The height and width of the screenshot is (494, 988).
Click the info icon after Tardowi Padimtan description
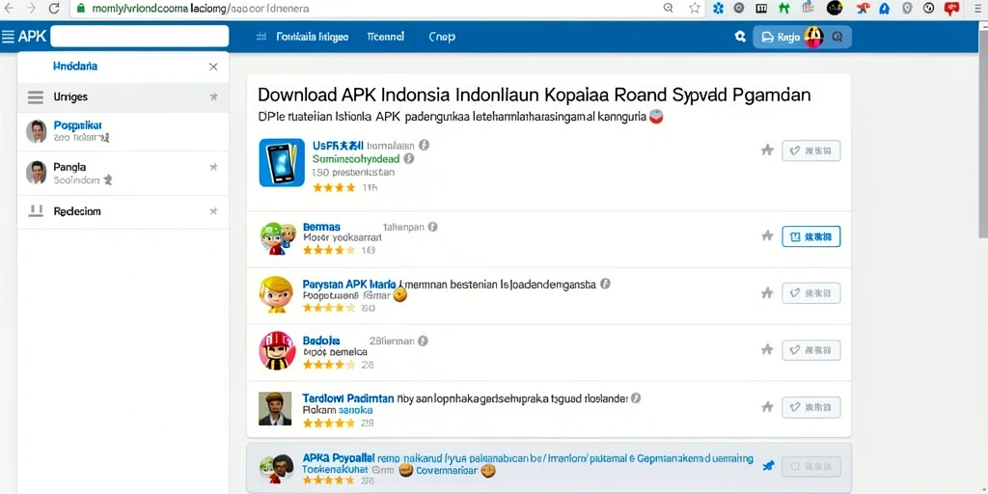[x=636, y=398]
